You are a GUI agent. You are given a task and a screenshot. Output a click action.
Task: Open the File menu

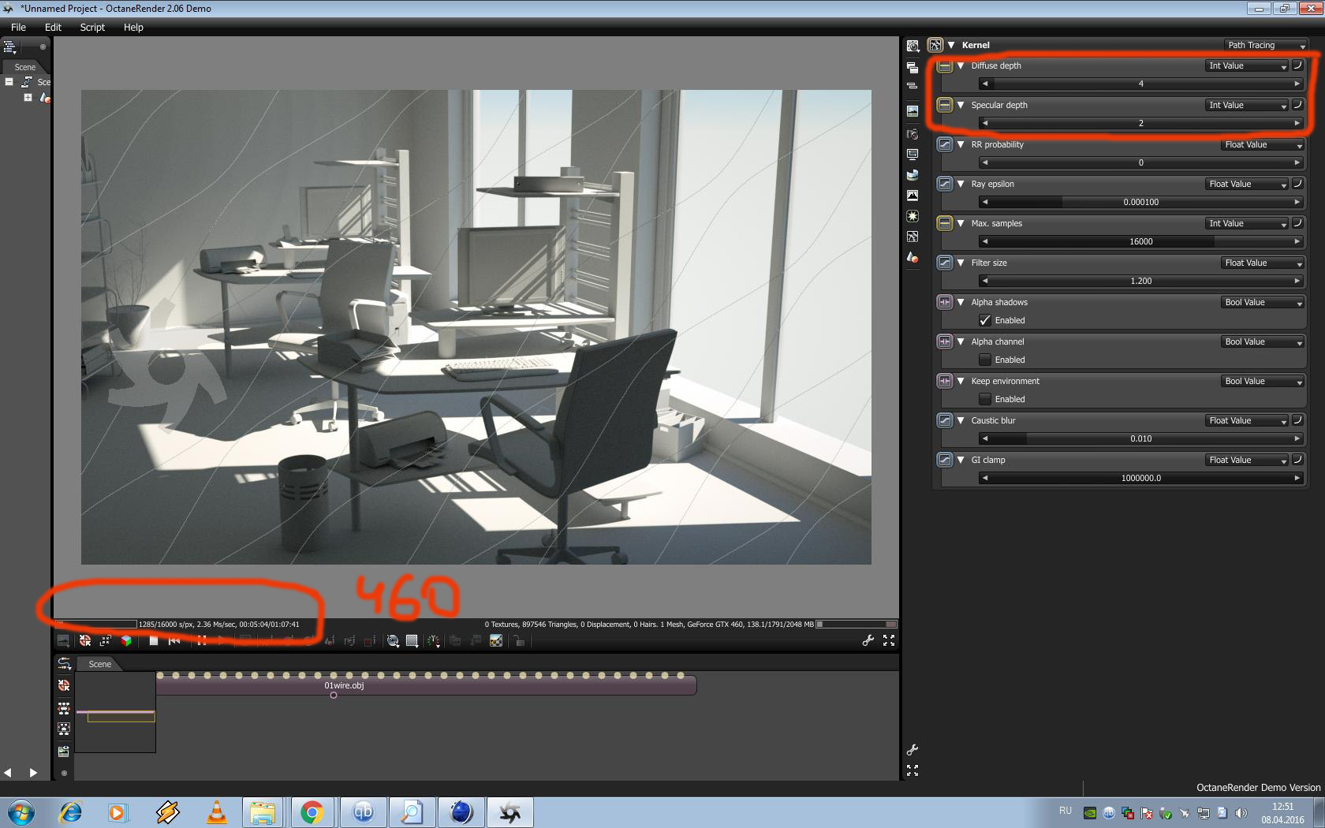pos(18,27)
